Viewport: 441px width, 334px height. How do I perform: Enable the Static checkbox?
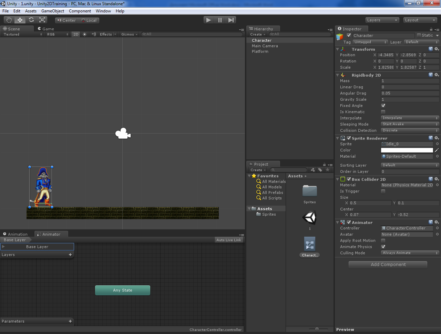coord(419,35)
